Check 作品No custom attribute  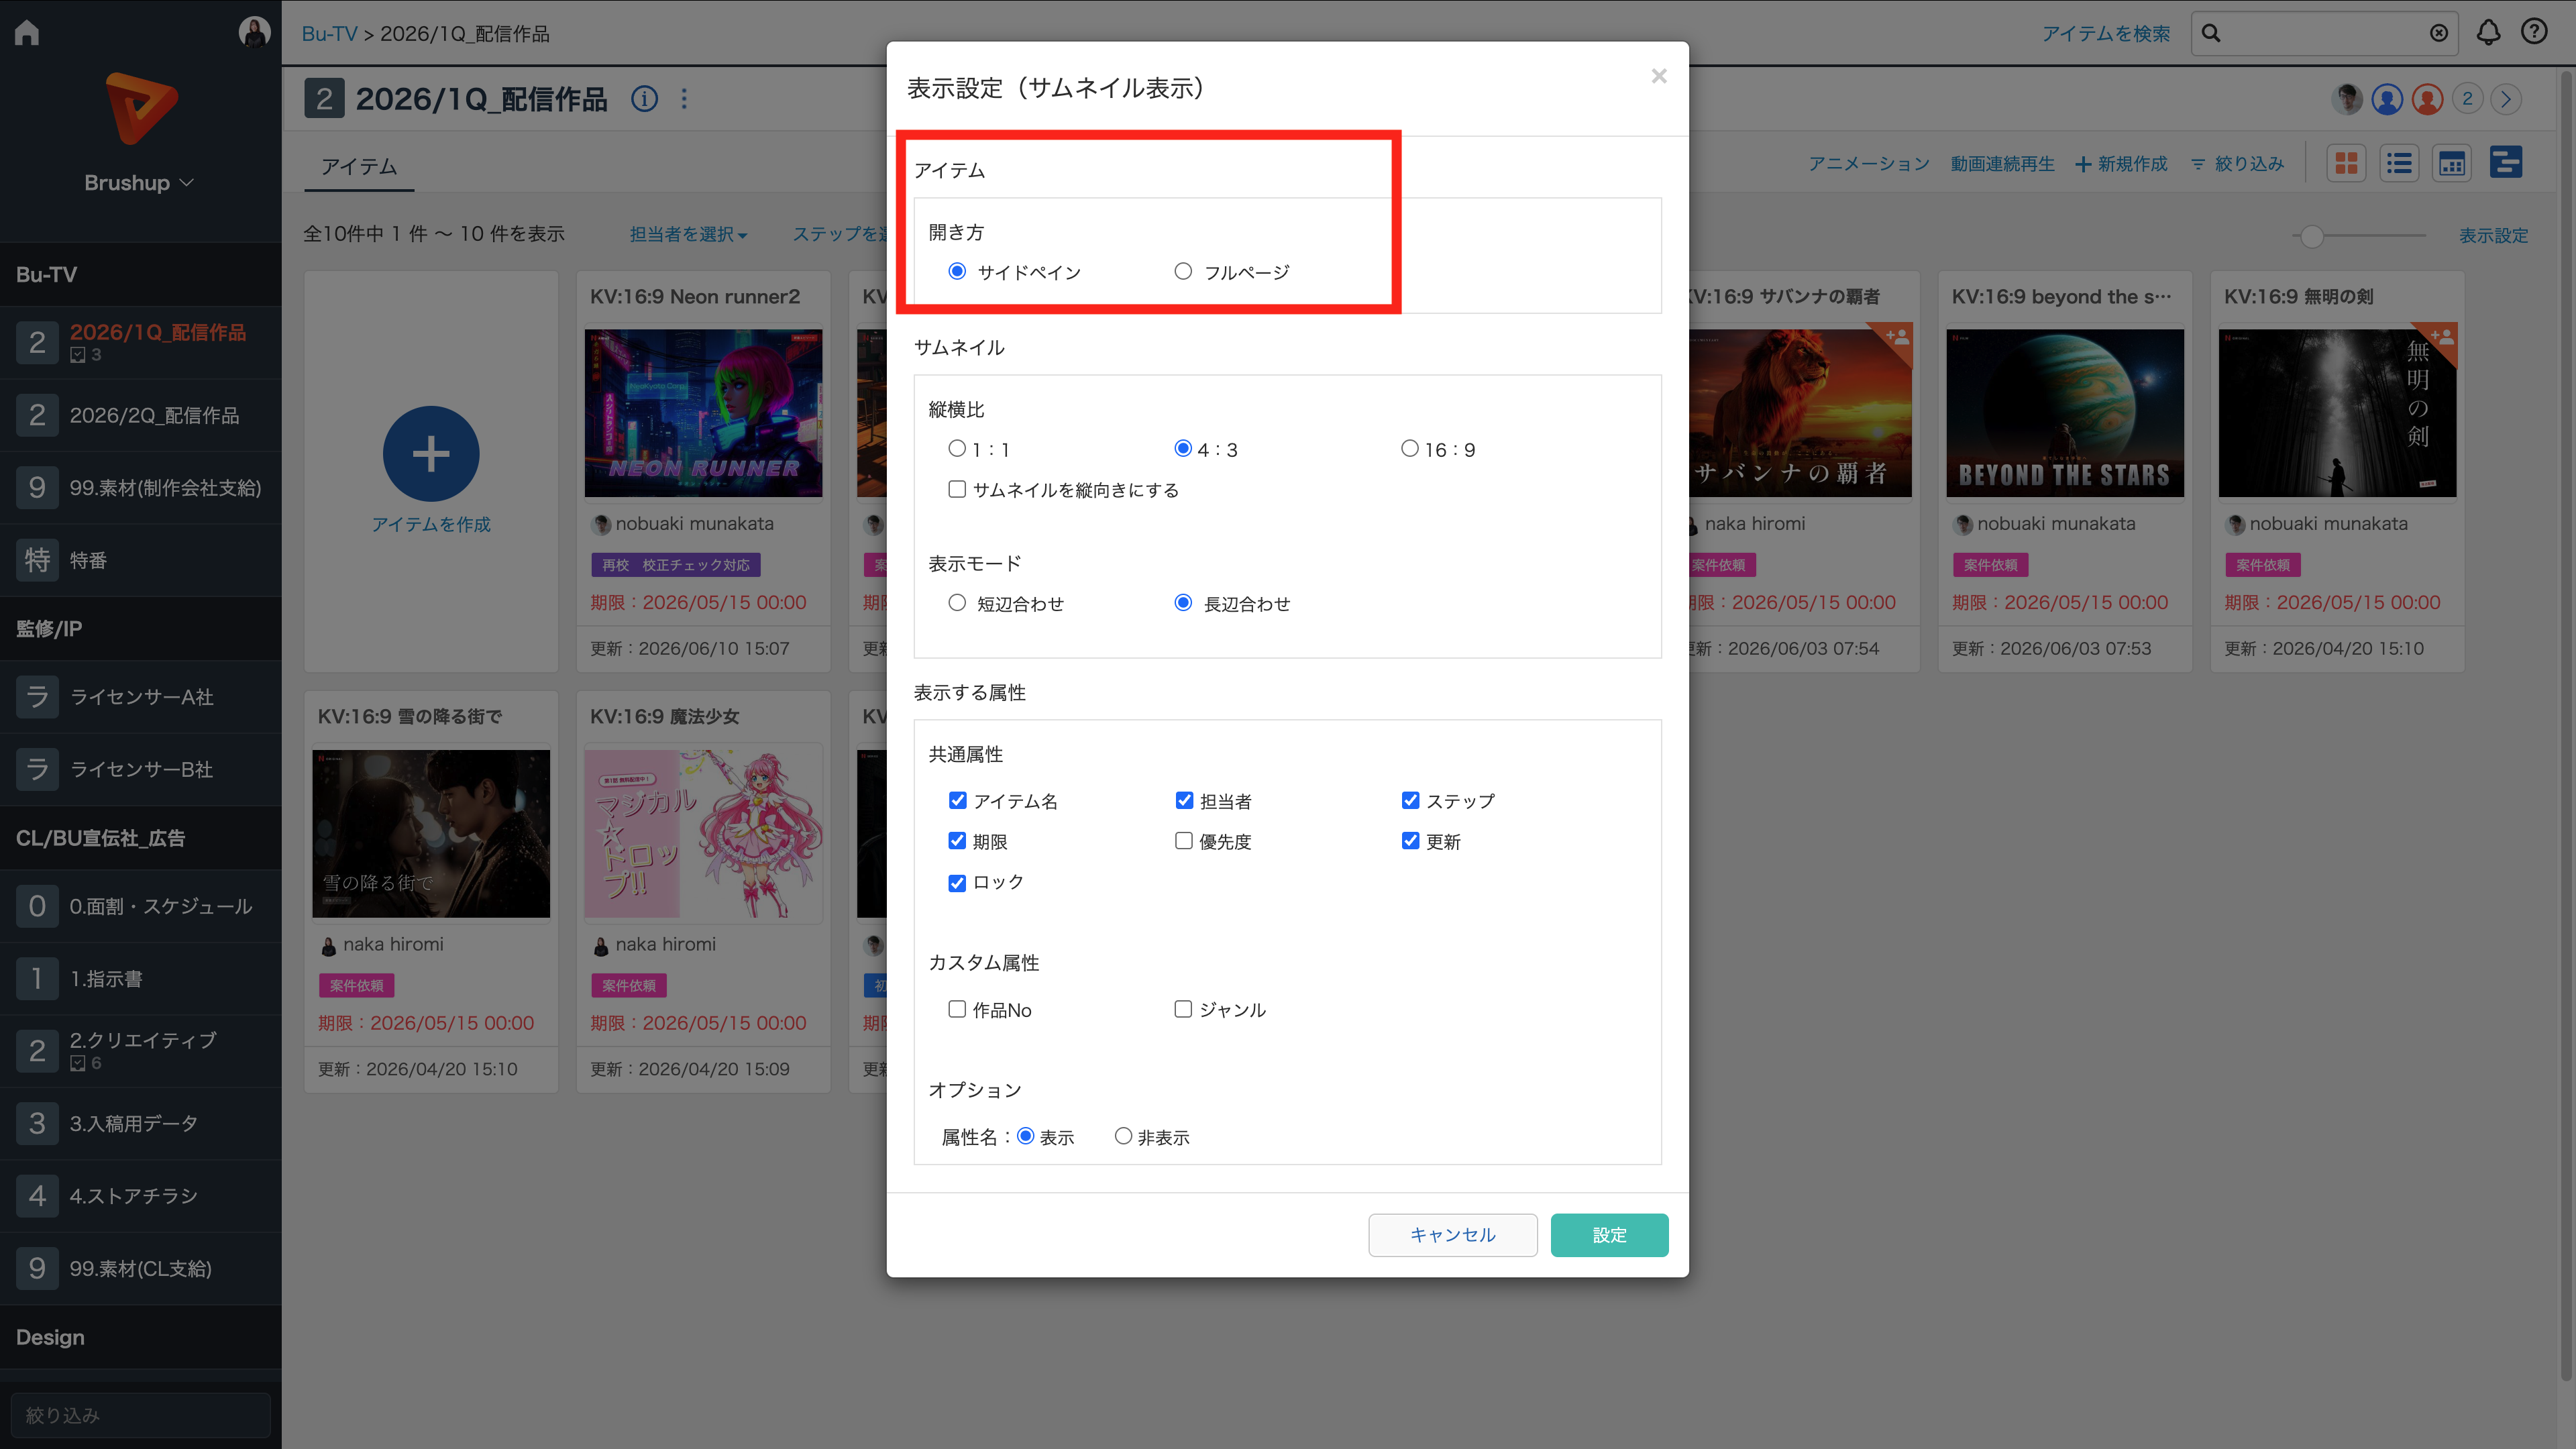tap(957, 1010)
